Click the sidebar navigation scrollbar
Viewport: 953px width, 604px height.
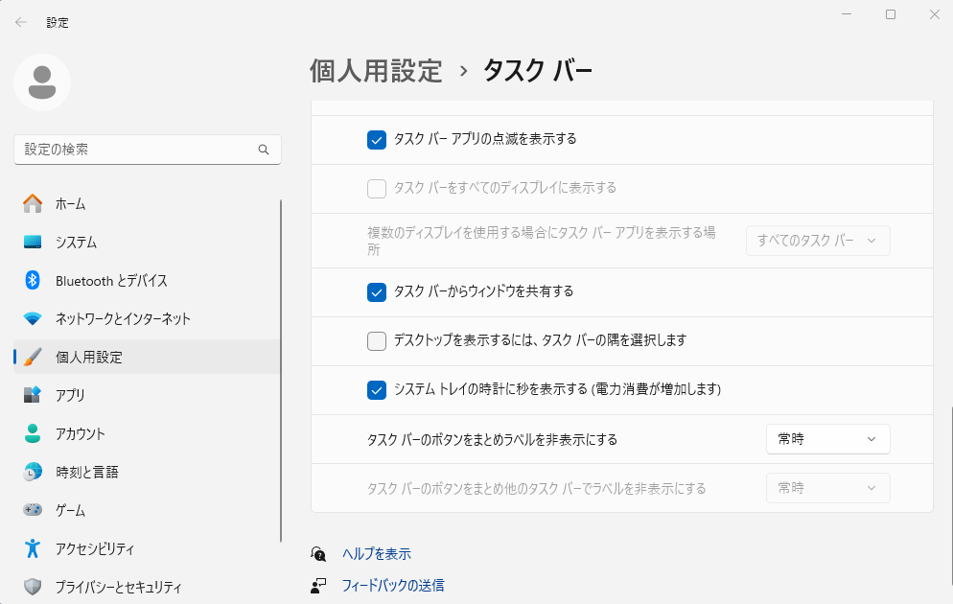click(281, 371)
